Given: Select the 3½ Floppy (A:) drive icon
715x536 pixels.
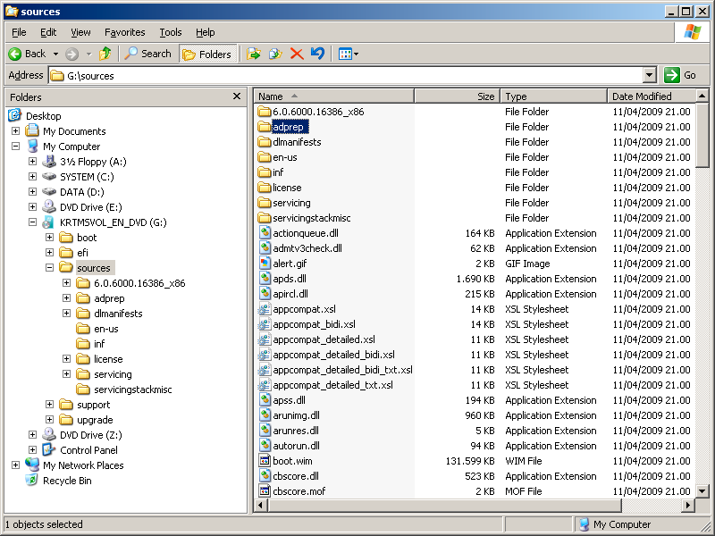Looking at the screenshot, I should click(x=49, y=162).
